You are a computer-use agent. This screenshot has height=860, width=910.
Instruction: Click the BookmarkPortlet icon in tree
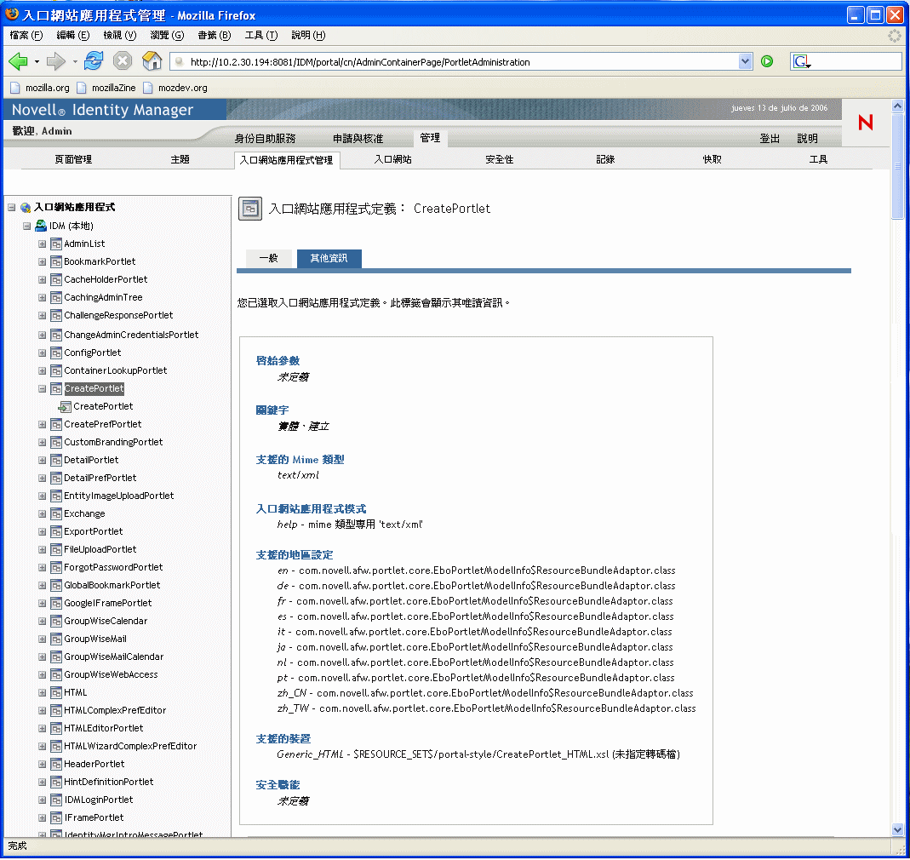[55, 262]
